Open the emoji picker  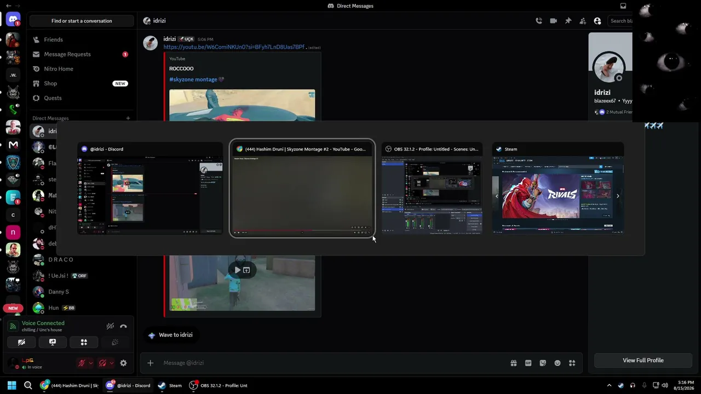(x=558, y=363)
